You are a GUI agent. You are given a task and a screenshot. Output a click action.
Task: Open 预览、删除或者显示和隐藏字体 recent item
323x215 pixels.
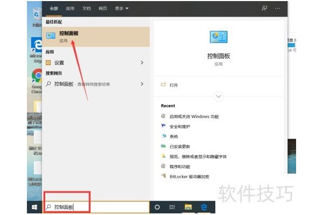198,156
